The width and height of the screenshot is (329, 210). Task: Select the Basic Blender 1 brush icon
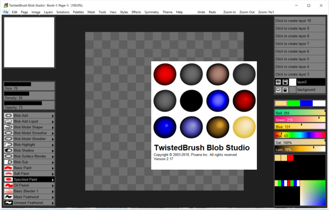point(9,191)
